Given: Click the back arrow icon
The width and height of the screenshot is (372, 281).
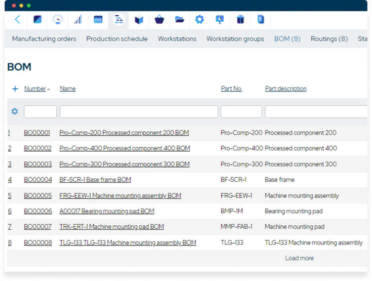Looking at the screenshot, I should (x=18, y=19).
